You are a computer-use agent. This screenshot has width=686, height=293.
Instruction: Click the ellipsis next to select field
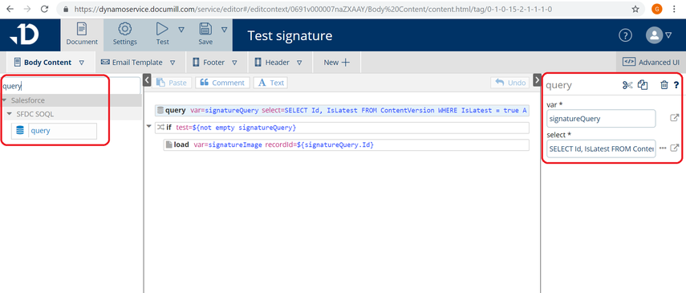tap(663, 148)
